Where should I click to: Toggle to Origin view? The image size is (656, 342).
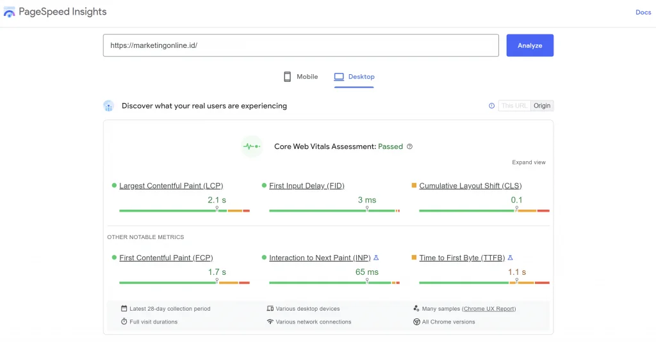pos(542,105)
